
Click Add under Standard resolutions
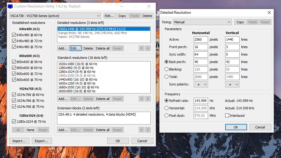pyautogui.click(x=63, y=99)
